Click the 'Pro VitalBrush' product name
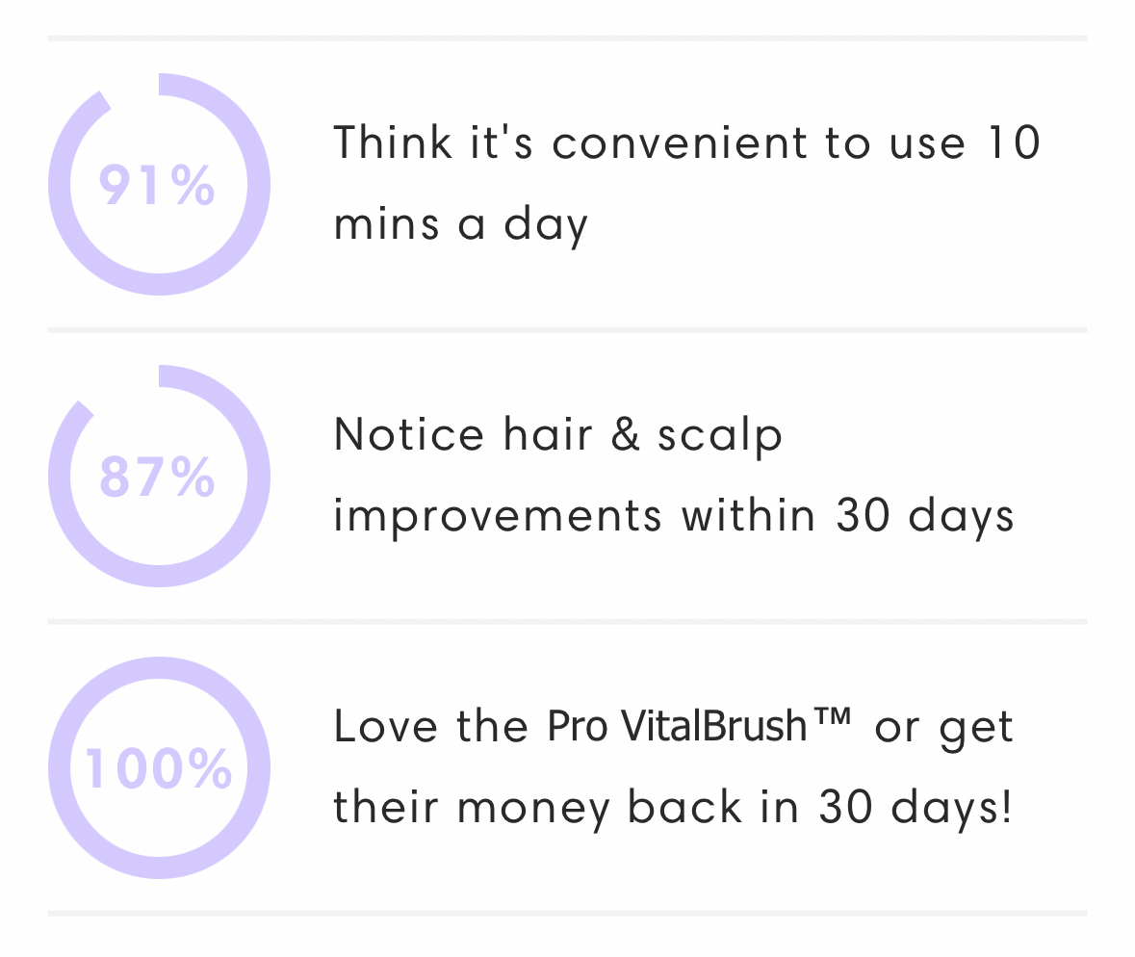 click(x=678, y=726)
